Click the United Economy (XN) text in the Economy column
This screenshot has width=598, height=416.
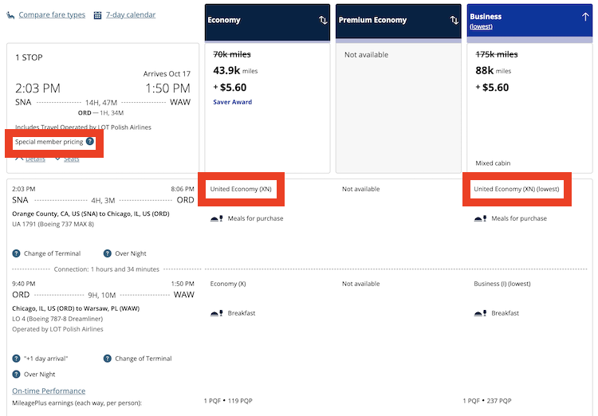click(241, 189)
